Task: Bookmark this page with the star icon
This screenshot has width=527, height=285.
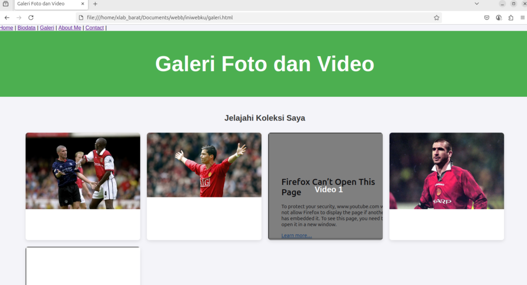Action: tap(436, 18)
